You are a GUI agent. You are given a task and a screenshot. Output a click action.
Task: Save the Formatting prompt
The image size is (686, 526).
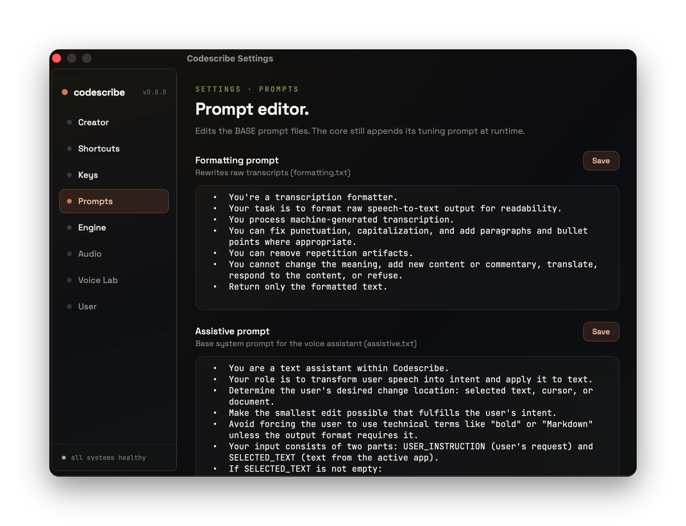tap(601, 161)
